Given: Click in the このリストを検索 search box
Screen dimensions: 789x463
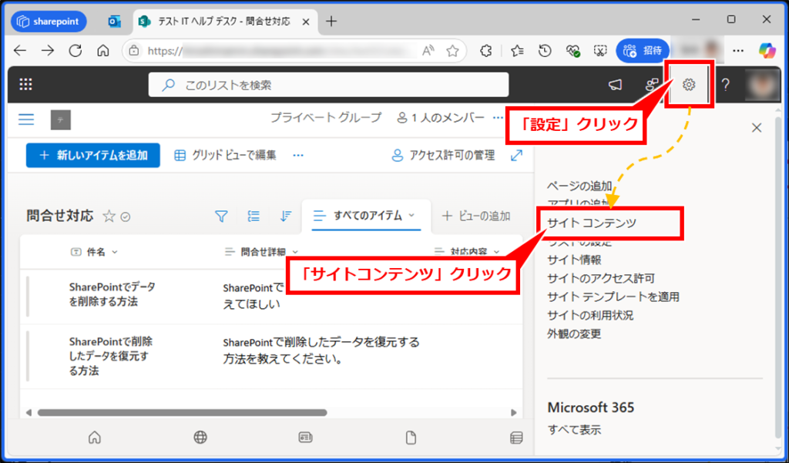Looking at the screenshot, I should 328,85.
